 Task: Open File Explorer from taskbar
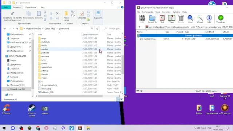coord(88,128)
